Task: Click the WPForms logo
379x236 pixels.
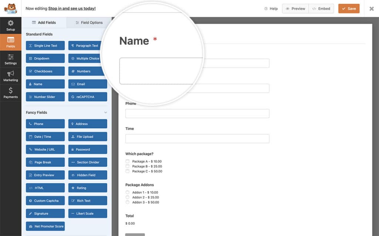Action: (x=11, y=8)
